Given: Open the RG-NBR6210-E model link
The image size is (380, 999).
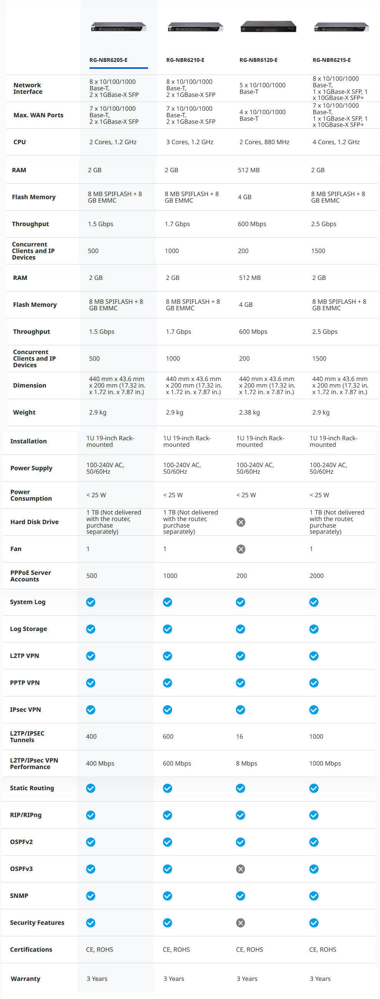Looking at the screenshot, I should (185, 60).
